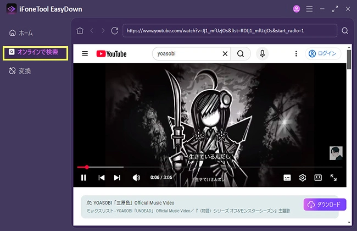
Task: Open the YouTube guide hamburger menu
Action: pos(85,54)
